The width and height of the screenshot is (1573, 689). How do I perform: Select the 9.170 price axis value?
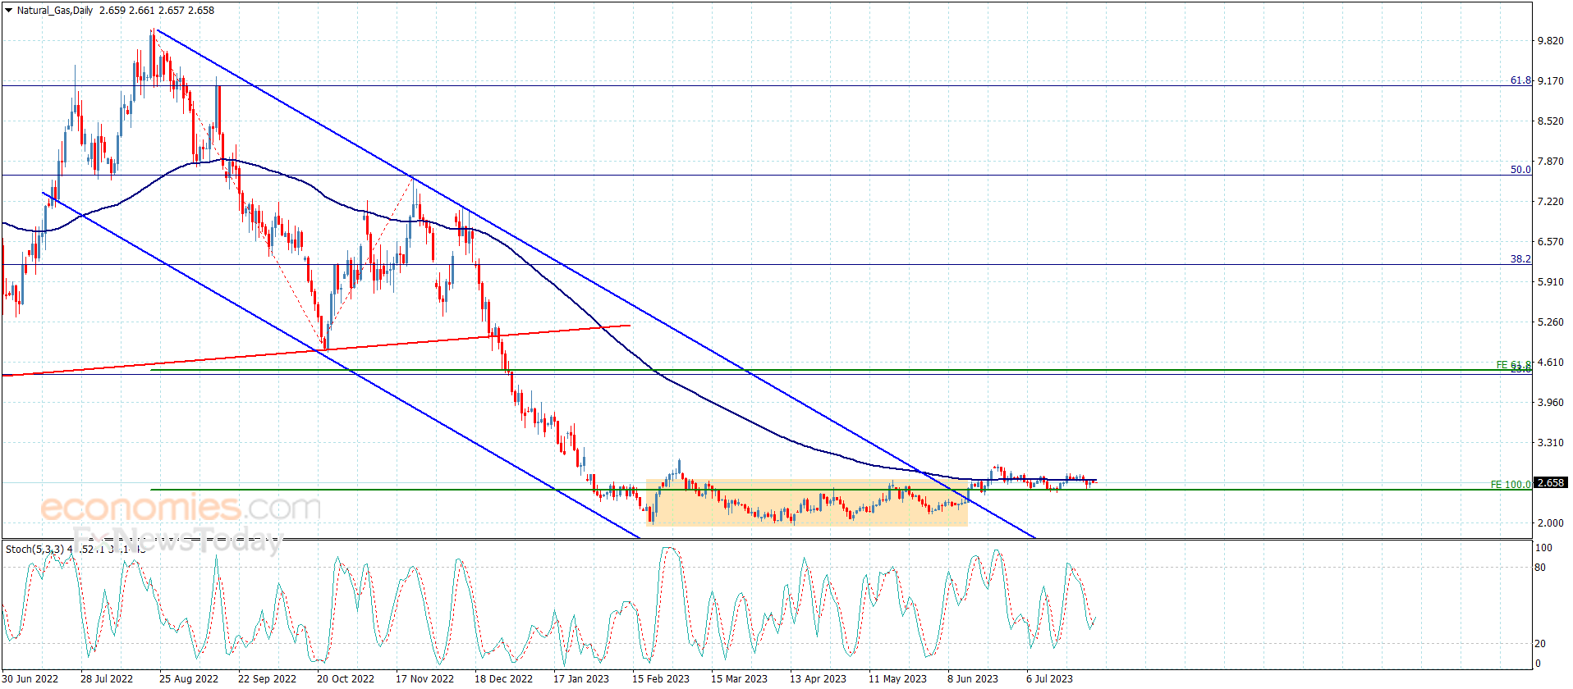point(1551,81)
